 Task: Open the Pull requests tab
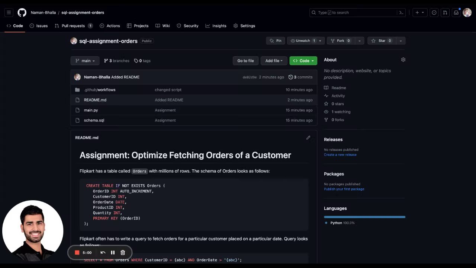pyautogui.click(x=73, y=26)
